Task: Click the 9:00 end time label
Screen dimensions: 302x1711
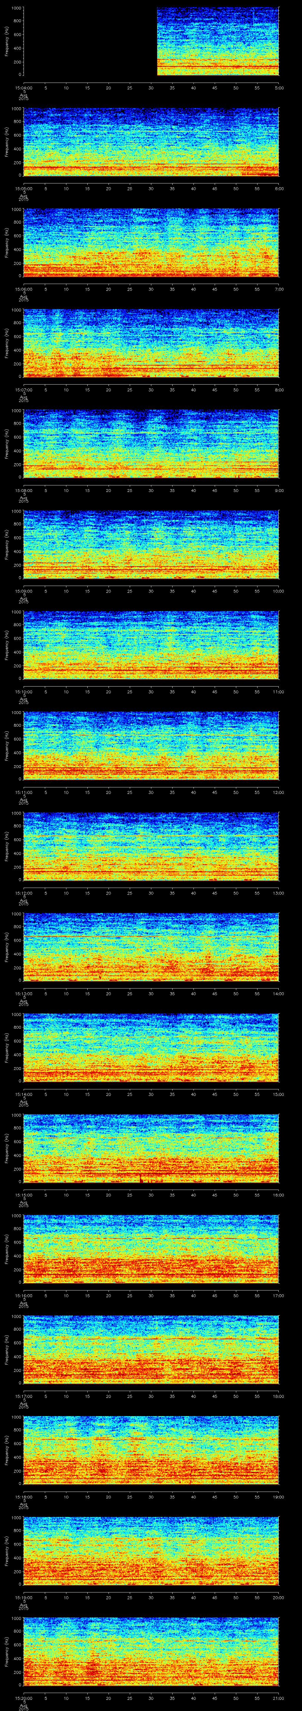Action: click(x=279, y=490)
